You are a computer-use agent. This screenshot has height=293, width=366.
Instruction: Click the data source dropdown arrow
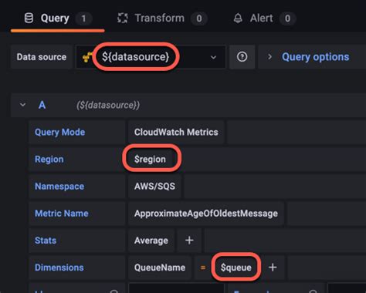pos(213,57)
